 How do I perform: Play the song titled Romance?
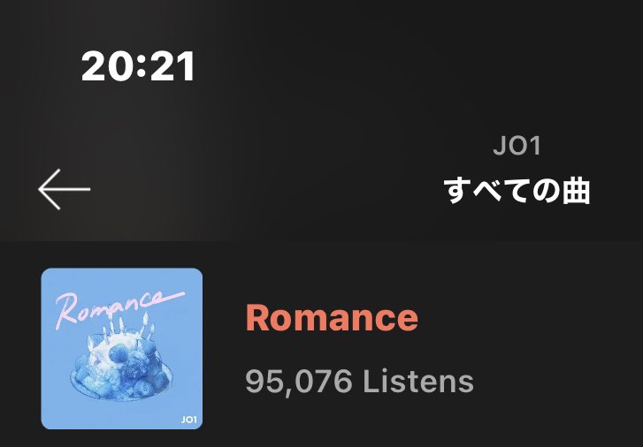coord(332,318)
